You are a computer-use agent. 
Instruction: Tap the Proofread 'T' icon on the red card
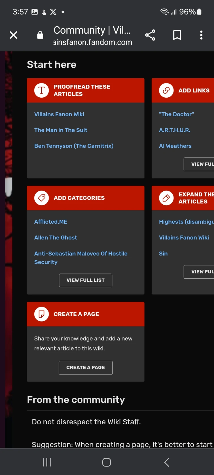[x=41, y=90]
